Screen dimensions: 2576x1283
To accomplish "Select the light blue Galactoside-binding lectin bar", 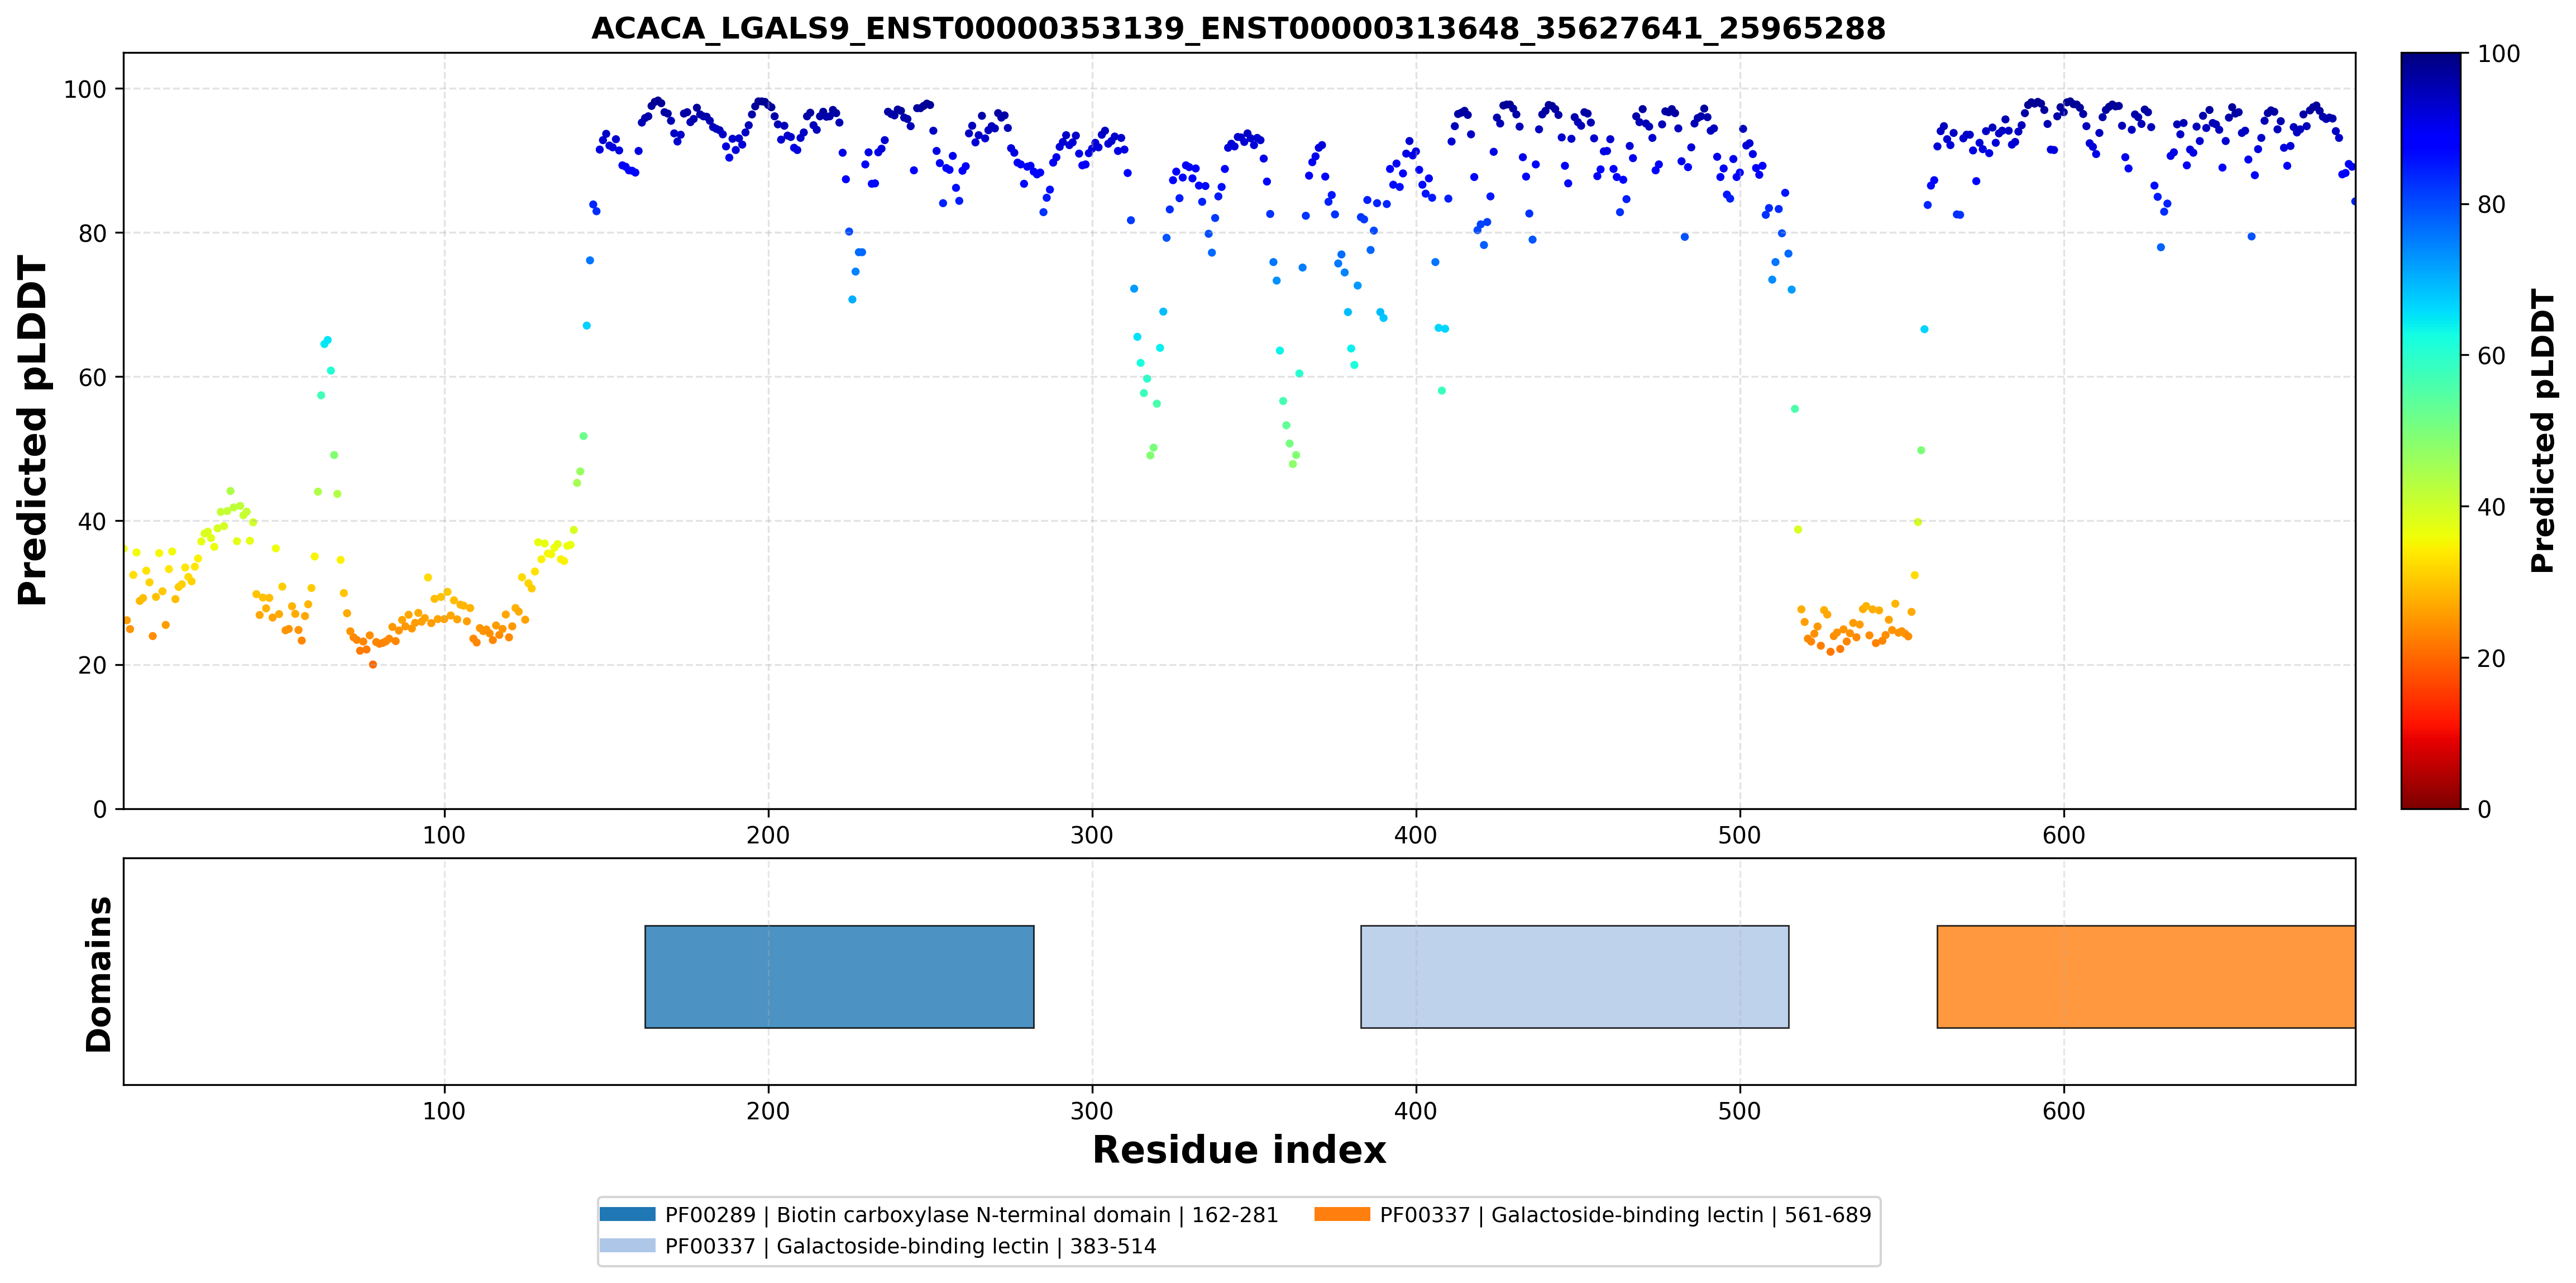I will click(x=1574, y=977).
